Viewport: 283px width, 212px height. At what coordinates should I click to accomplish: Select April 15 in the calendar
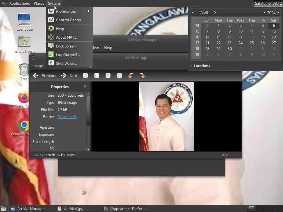click(218, 37)
